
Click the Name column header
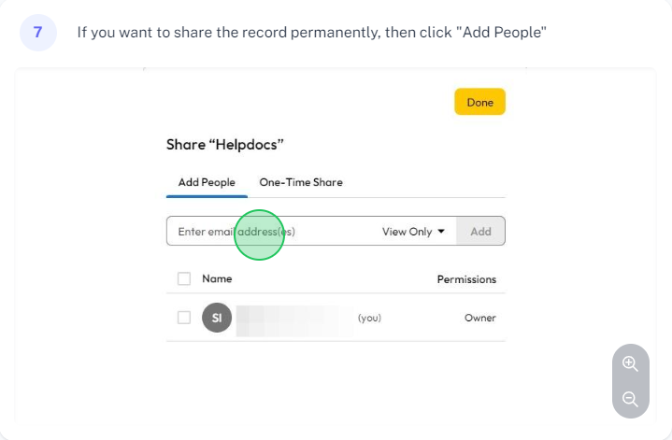point(217,278)
